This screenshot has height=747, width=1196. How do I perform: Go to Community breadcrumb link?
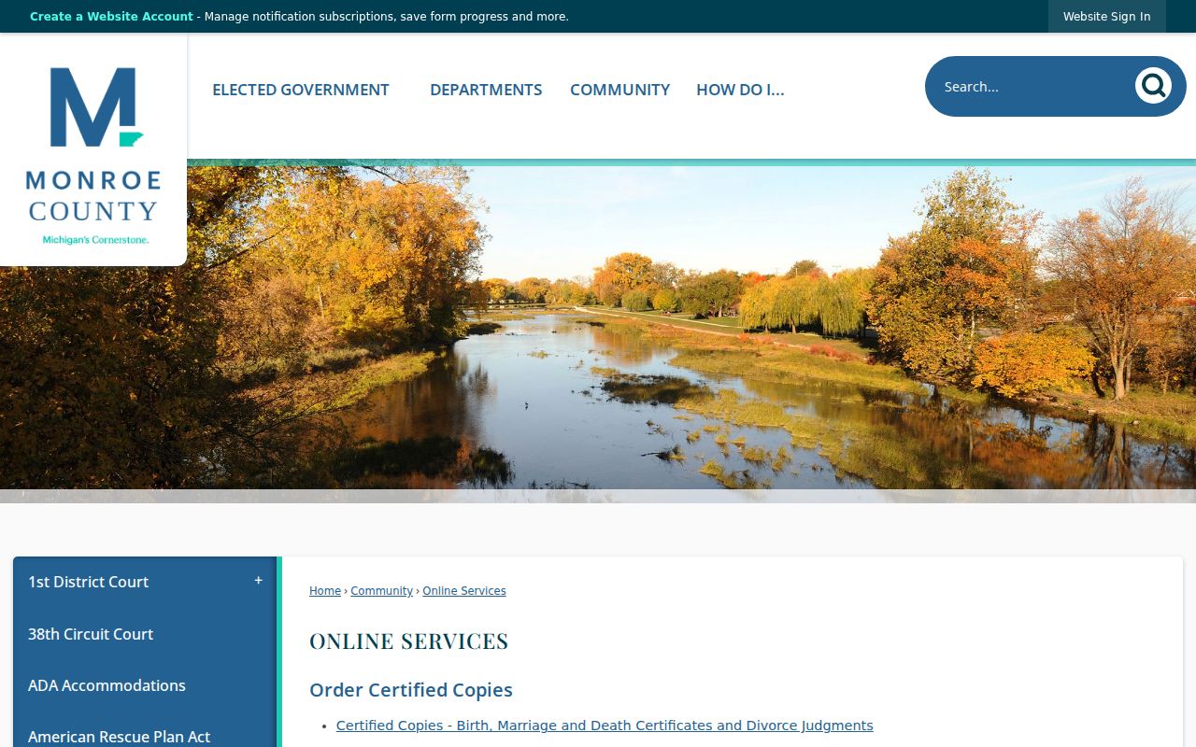382,591
